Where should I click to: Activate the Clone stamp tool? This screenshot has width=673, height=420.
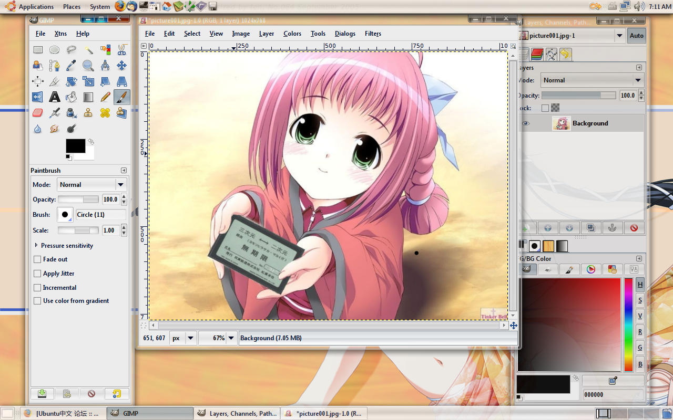pos(88,113)
